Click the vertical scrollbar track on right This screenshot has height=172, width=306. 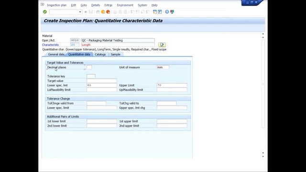click(263, 84)
